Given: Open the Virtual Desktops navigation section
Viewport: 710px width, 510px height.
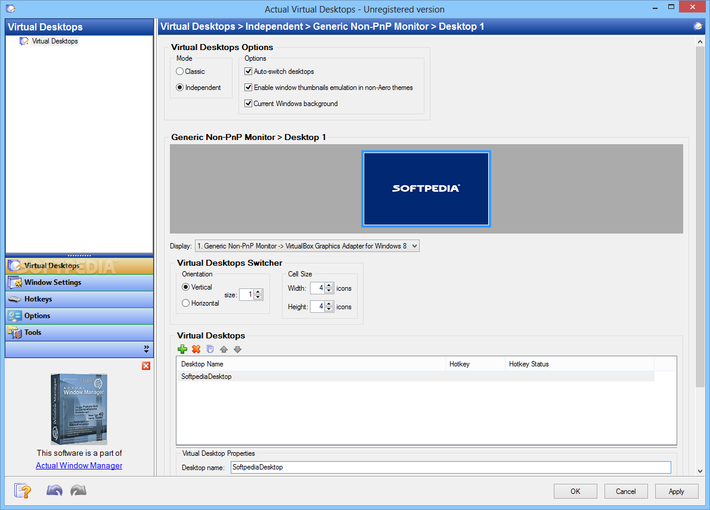Looking at the screenshot, I should click(79, 266).
